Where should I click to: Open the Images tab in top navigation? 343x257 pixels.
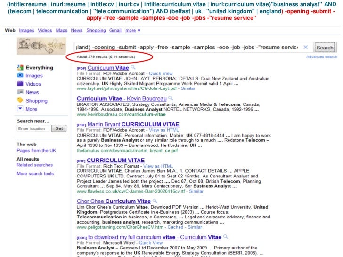click(26, 31)
